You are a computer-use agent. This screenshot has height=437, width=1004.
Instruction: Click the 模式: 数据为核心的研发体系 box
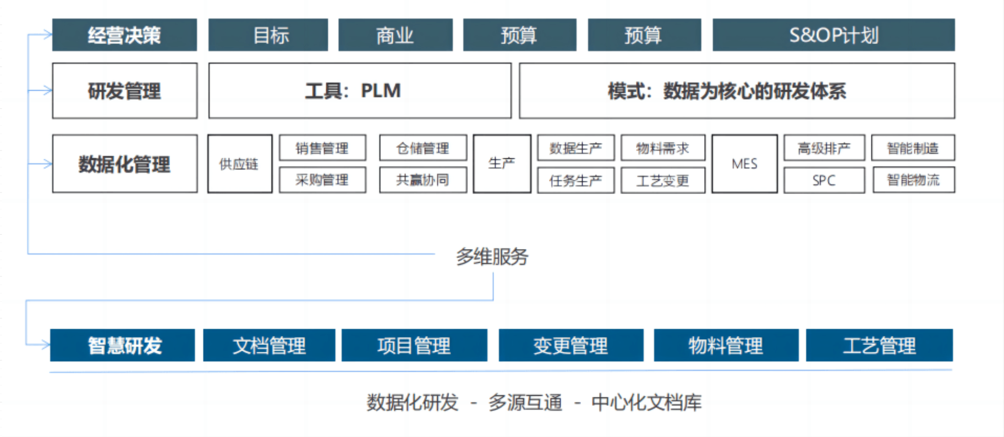tap(737, 91)
